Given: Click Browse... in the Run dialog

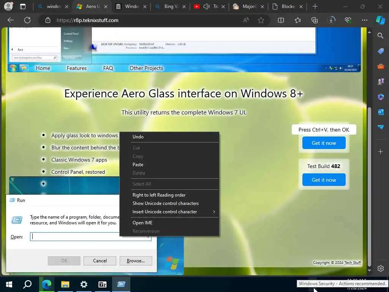Looking at the screenshot, I should tap(136, 261).
